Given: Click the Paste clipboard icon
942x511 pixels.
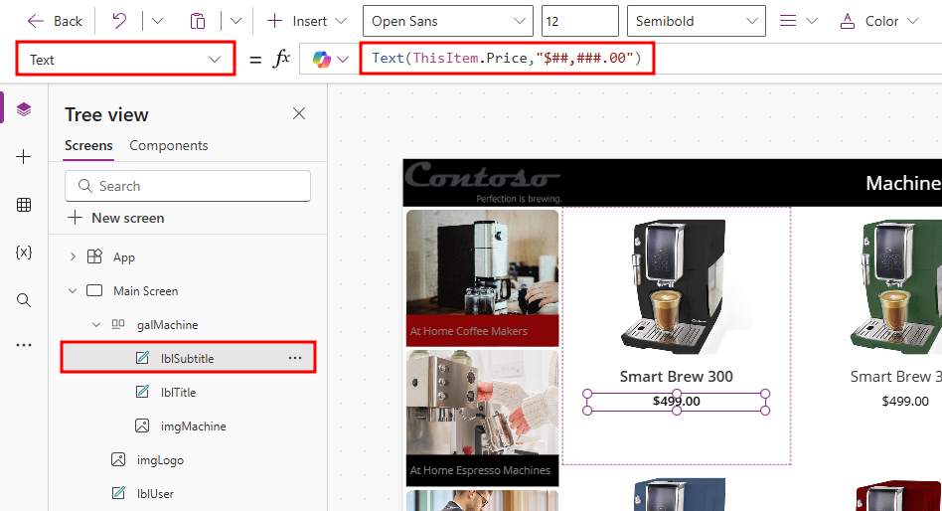Looking at the screenshot, I should (197, 21).
